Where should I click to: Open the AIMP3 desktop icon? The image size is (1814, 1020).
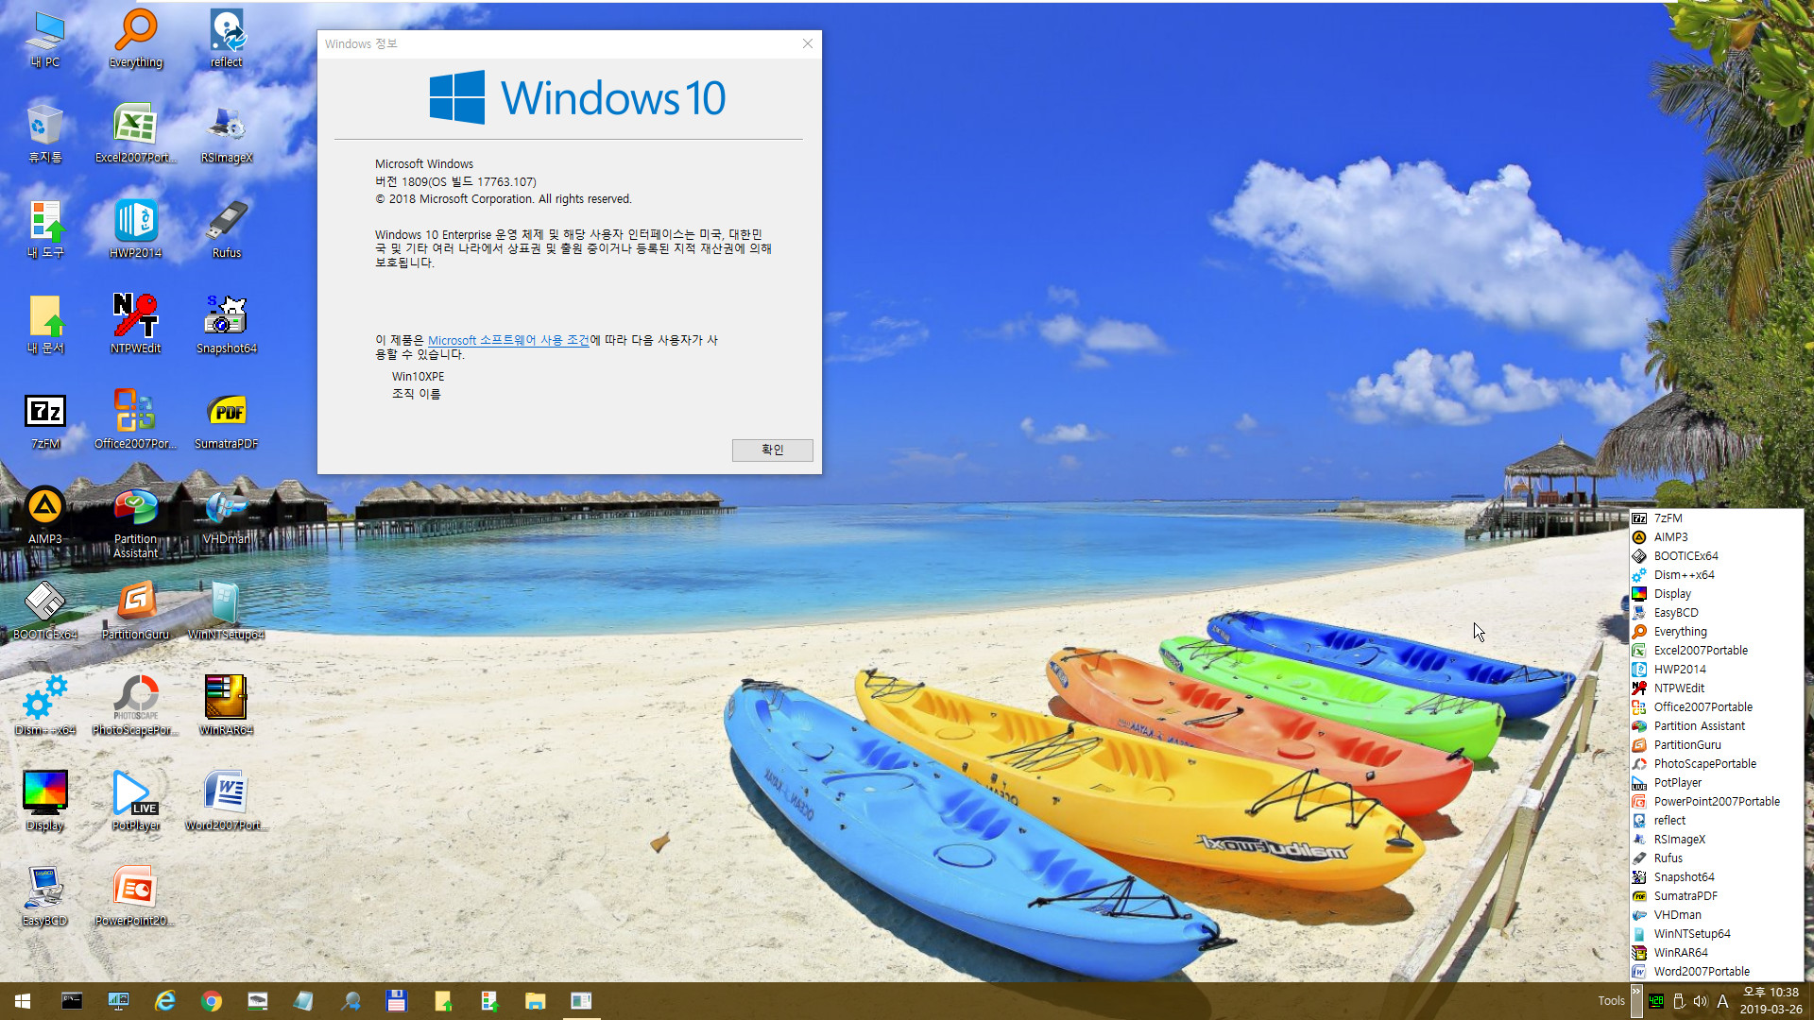pos(44,516)
